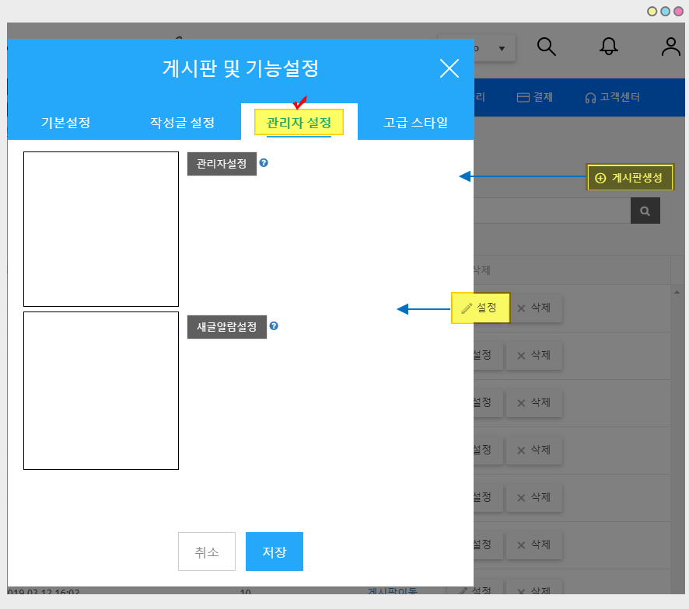The height and width of the screenshot is (609, 689).
Task: Close the 게시판 및 기능설정 dialog
Action: [449, 68]
